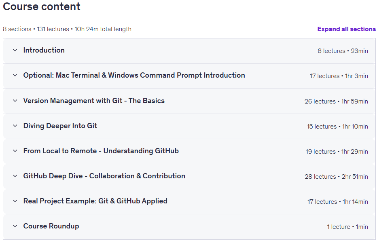Viewport: 377px width, 241px height.
Task: Open the Course Roundup section title
Action: [51, 226]
